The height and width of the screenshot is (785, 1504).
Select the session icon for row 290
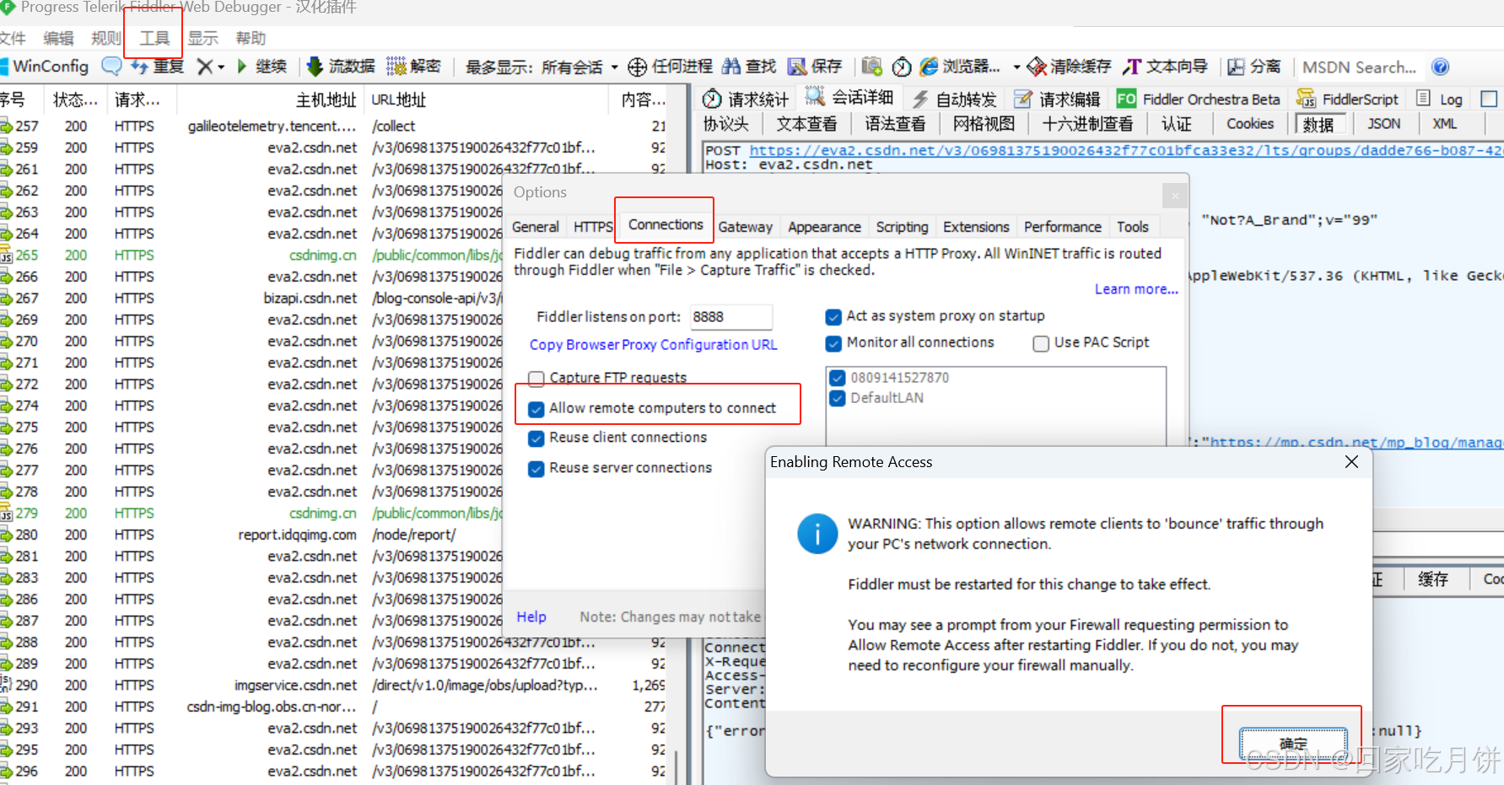click(x=7, y=685)
